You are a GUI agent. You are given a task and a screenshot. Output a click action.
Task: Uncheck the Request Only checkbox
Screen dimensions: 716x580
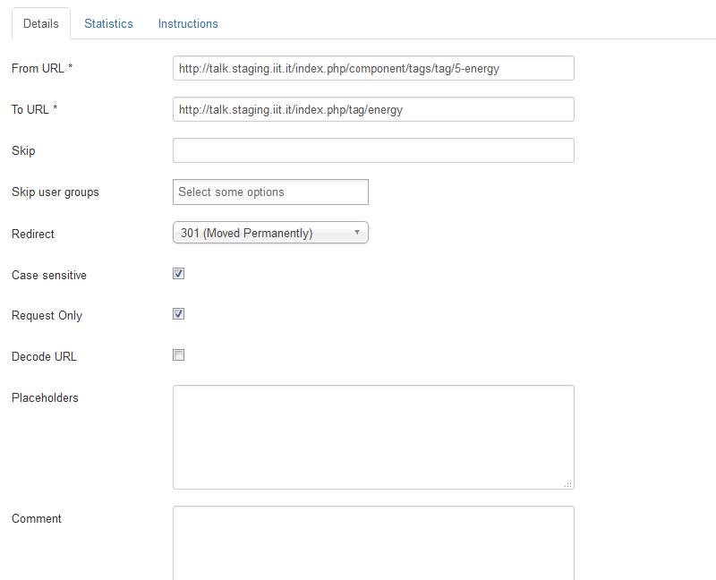tap(178, 314)
